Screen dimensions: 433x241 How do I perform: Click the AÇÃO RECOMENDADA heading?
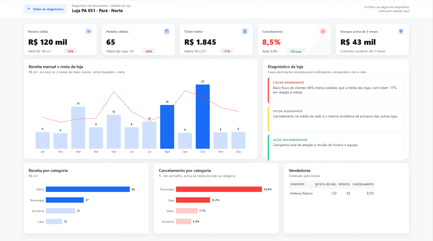(x=290, y=140)
